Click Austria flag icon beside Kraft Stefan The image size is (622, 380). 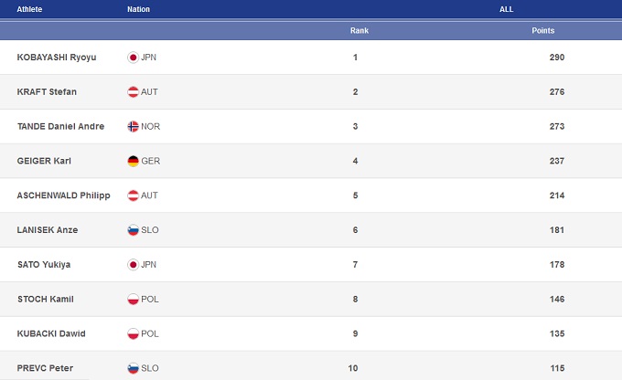click(x=133, y=92)
